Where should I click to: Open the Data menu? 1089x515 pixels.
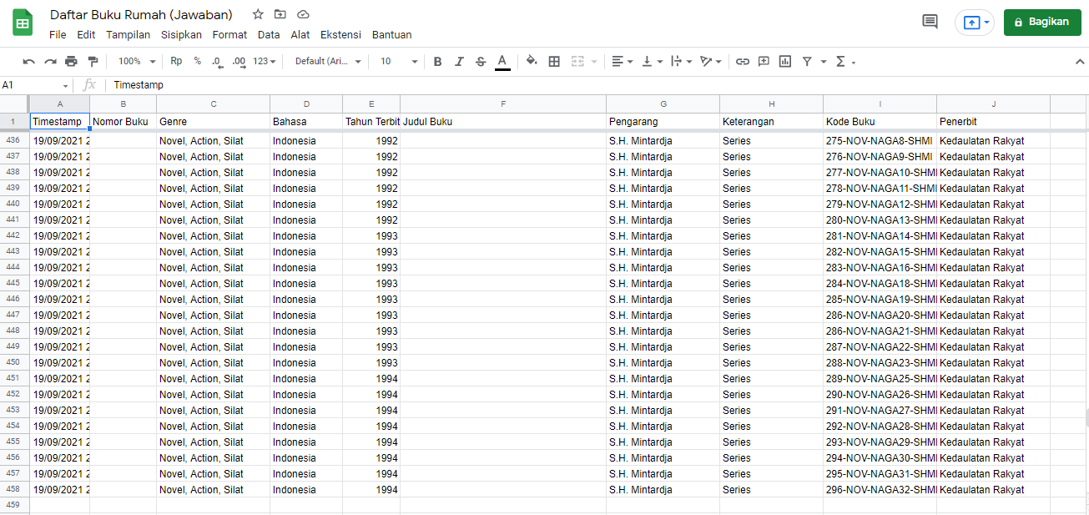(x=269, y=35)
